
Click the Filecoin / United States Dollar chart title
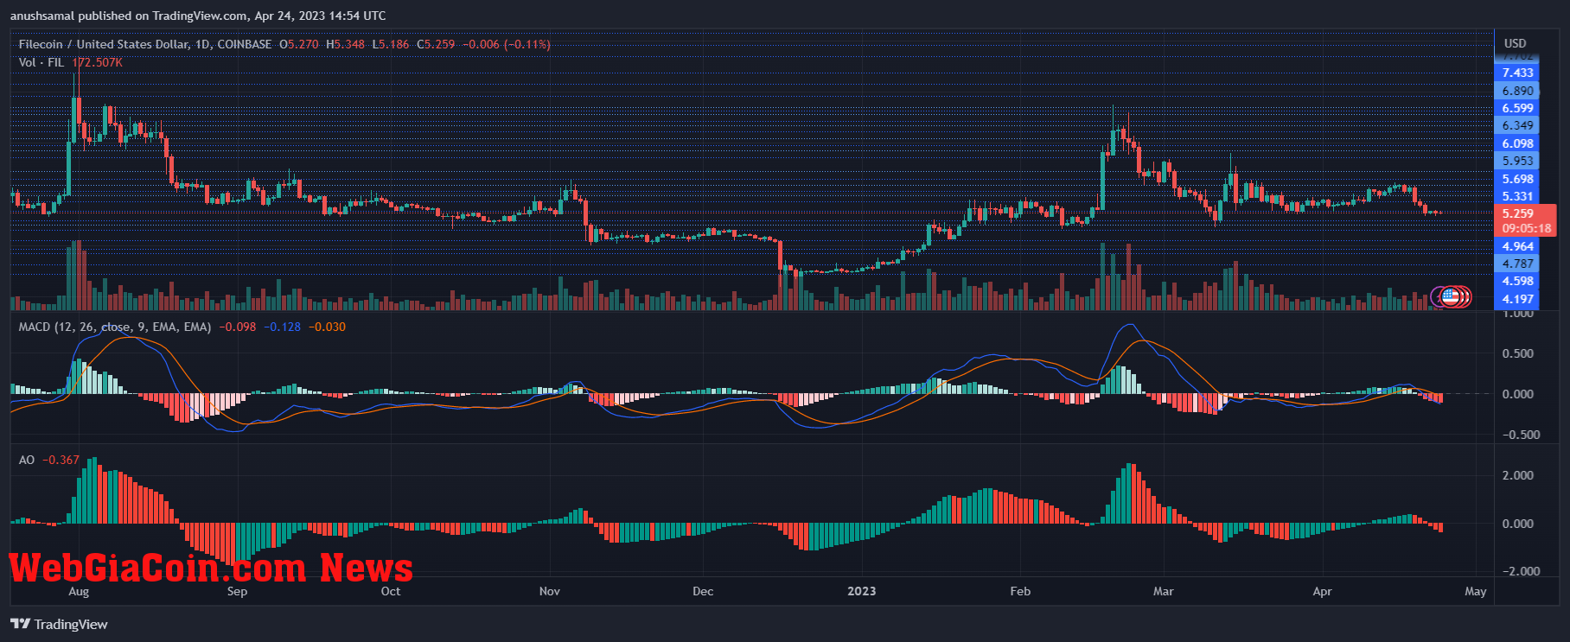[102, 44]
